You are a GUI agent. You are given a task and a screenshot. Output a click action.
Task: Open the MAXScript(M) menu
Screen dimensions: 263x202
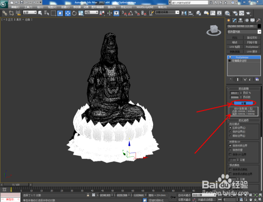click(x=145, y=7)
